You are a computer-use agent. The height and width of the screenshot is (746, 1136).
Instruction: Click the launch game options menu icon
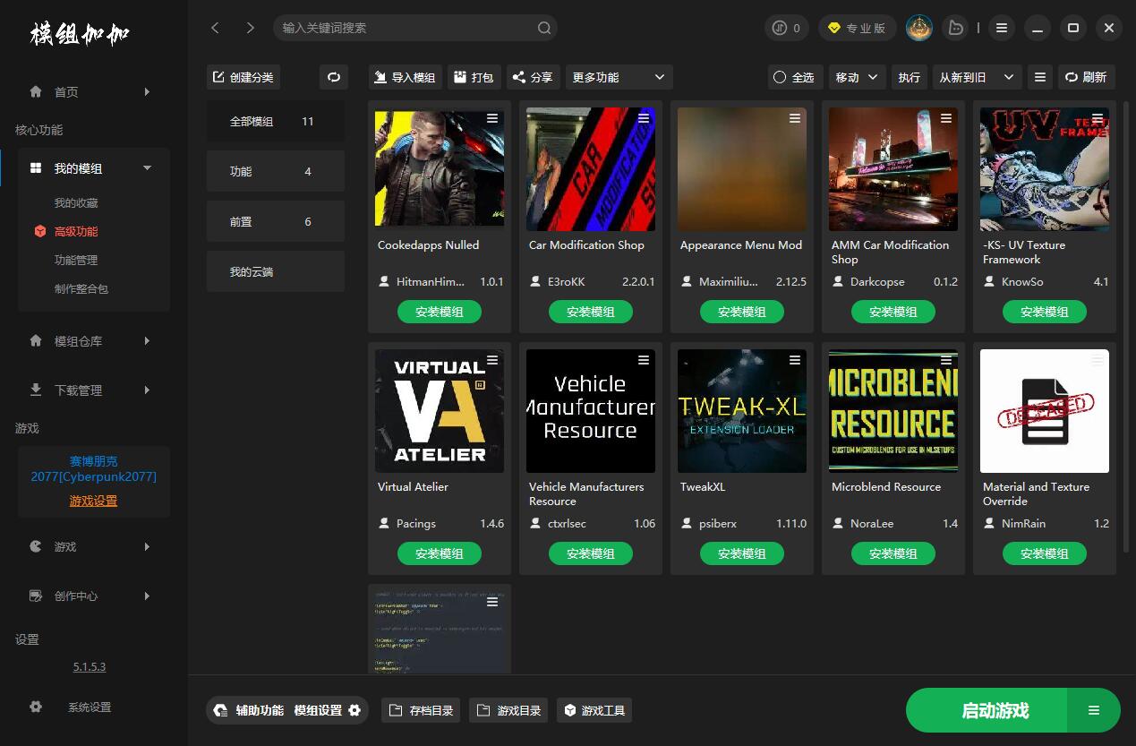point(1093,710)
